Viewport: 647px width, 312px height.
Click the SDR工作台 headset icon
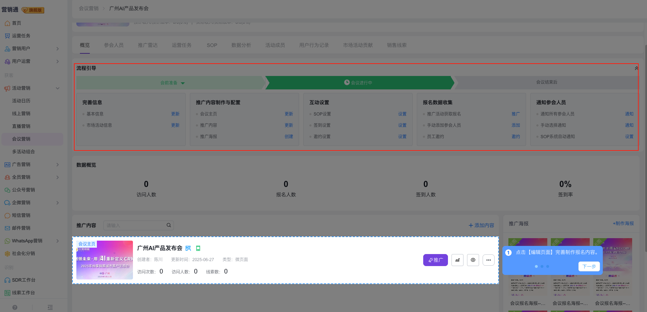pyautogui.click(x=7, y=280)
